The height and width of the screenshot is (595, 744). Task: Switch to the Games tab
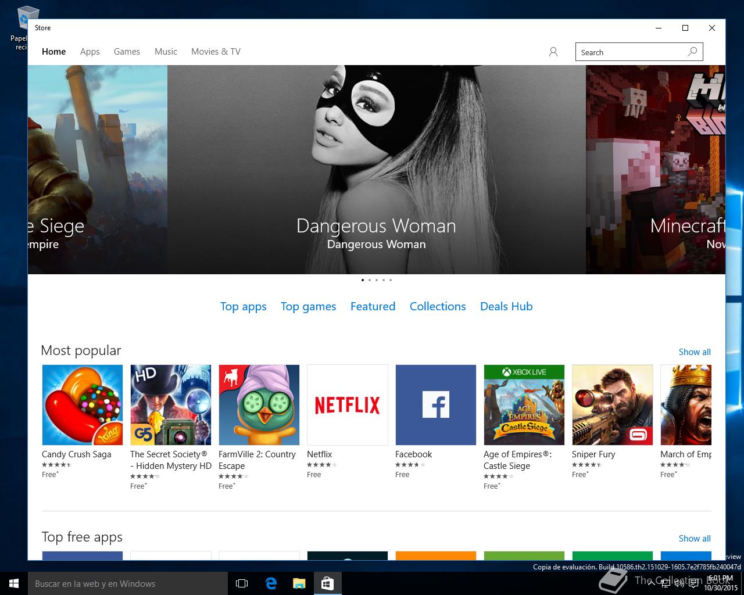(x=127, y=52)
